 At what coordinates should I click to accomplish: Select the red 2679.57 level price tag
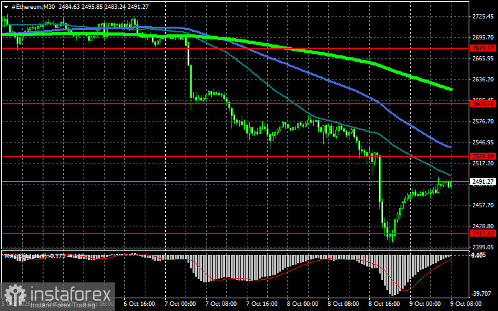(x=483, y=48)
